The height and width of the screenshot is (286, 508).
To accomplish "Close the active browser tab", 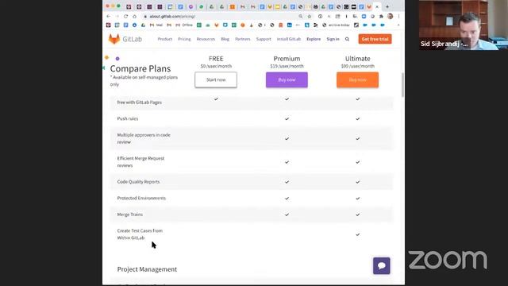I will (377, 6).
